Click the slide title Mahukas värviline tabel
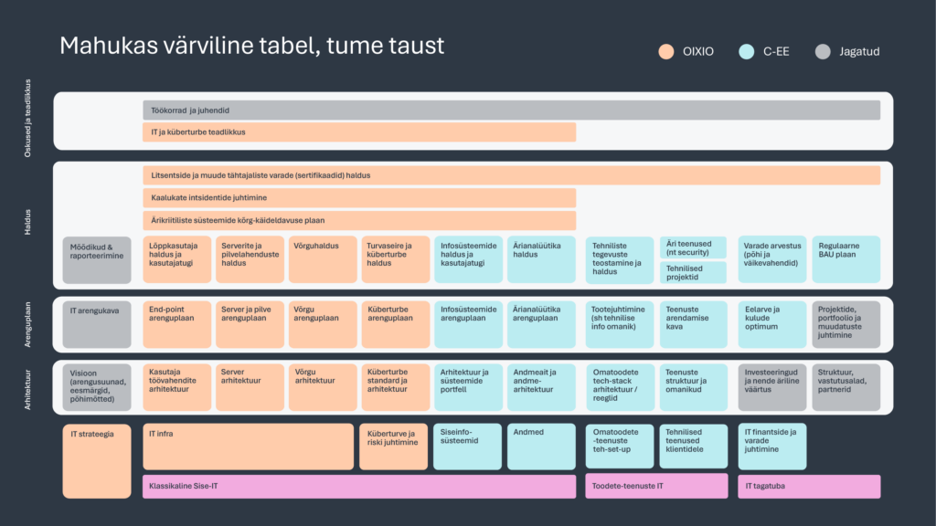 [x=252, y=46]
